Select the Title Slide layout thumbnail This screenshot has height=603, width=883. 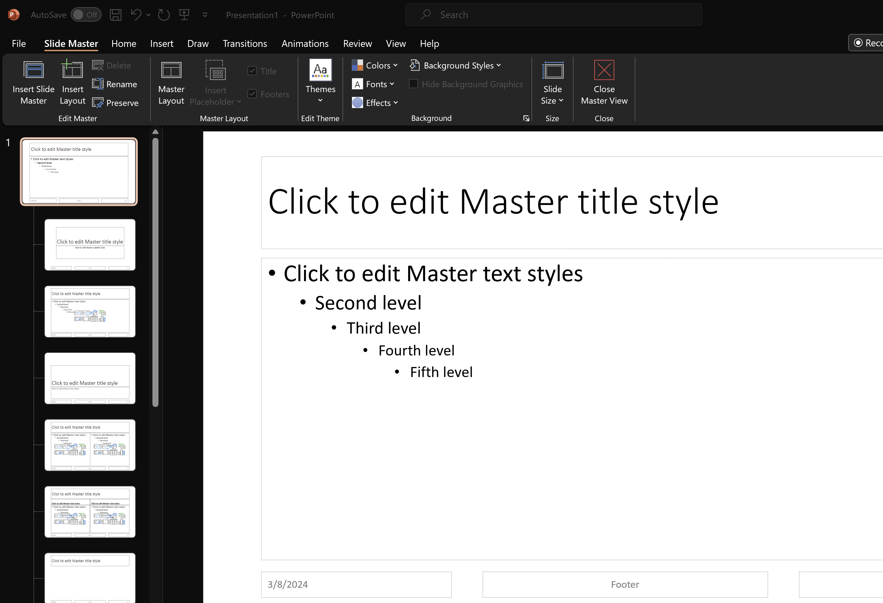coord(90,244)
